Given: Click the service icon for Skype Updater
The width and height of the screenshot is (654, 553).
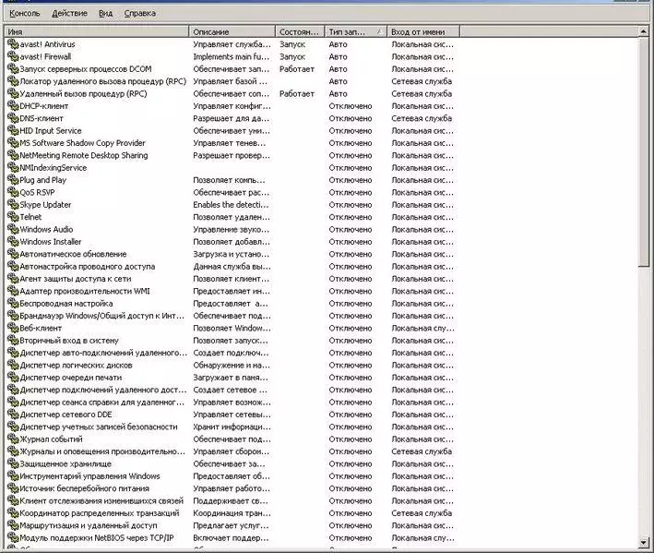Looking at the screenshot, I should [13, 205].
